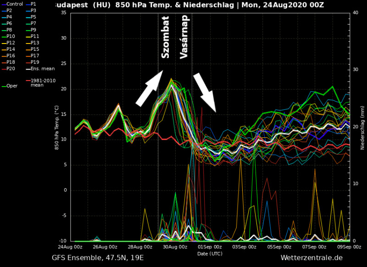Image resolution: width=367 pixels, height=267 pixels.
Task: Click the P17 legend label
Action: pyautogui.click(x=35, y=55)
